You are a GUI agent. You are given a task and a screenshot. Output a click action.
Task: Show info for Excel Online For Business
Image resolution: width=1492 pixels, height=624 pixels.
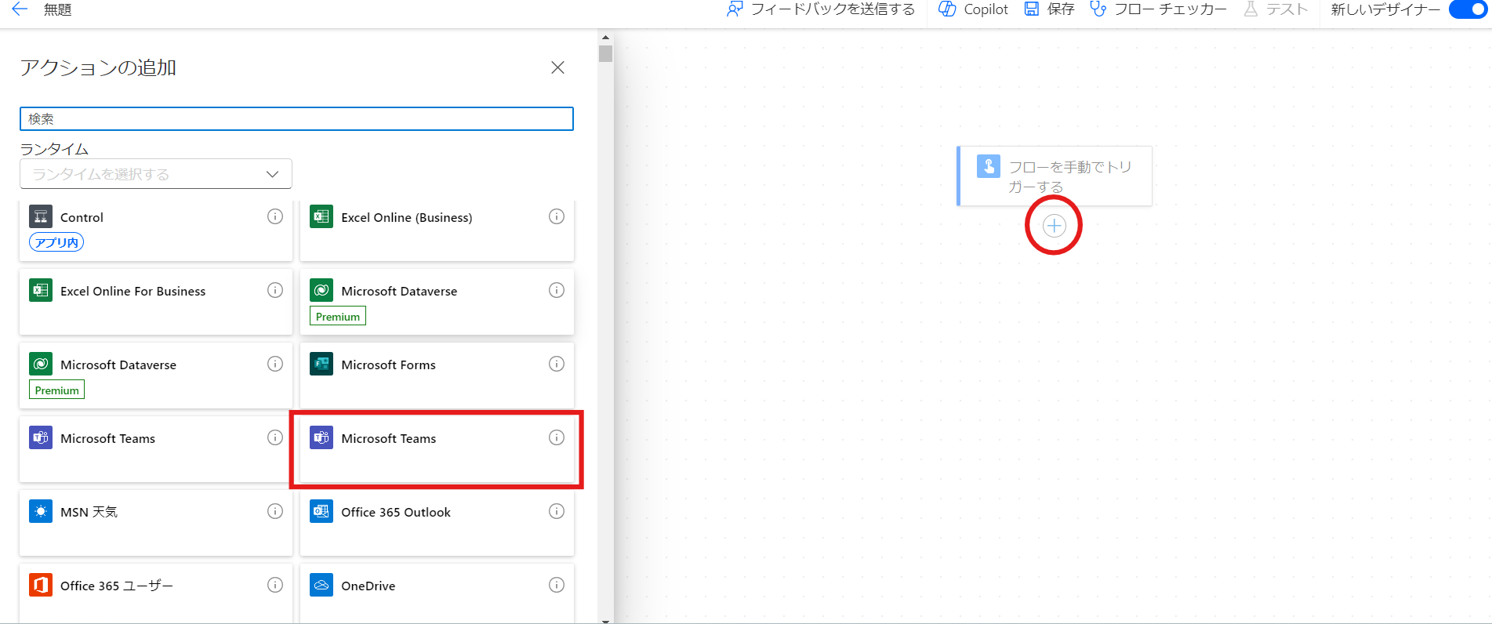click(x=275, y=290)
